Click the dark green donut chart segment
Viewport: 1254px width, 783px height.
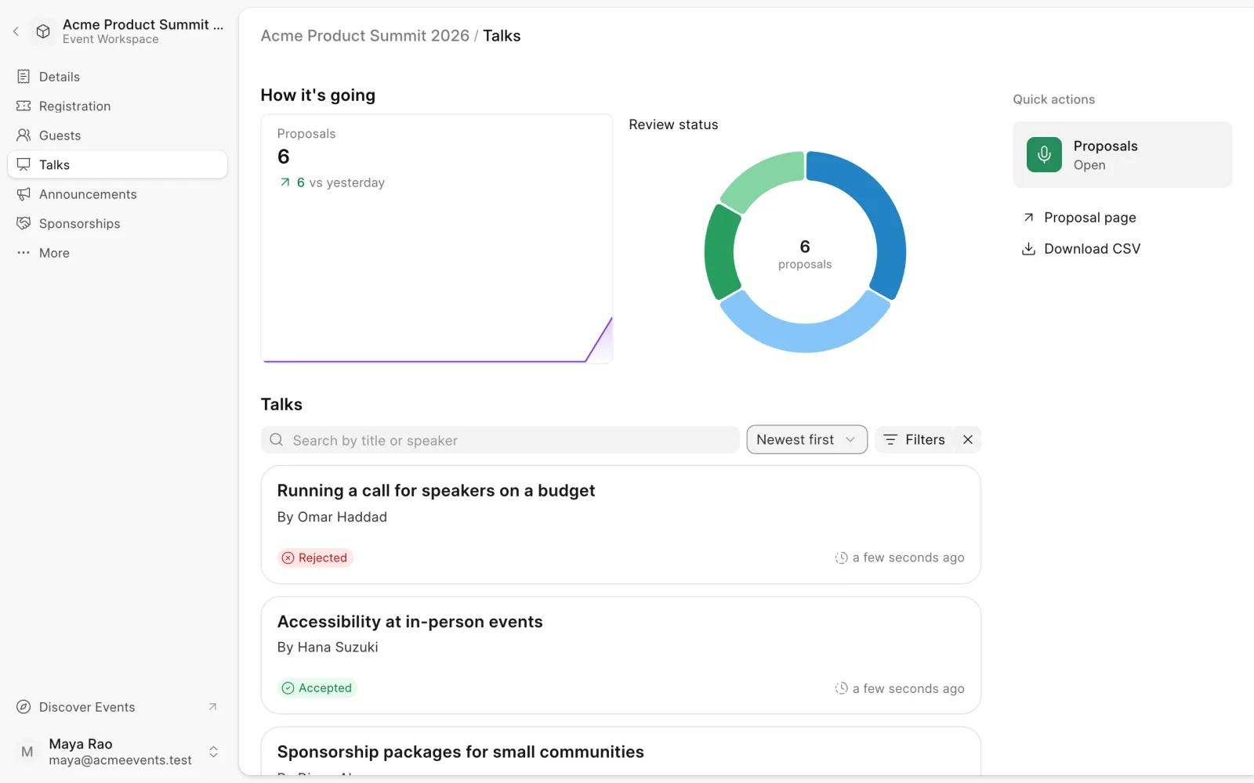[720, 252]
